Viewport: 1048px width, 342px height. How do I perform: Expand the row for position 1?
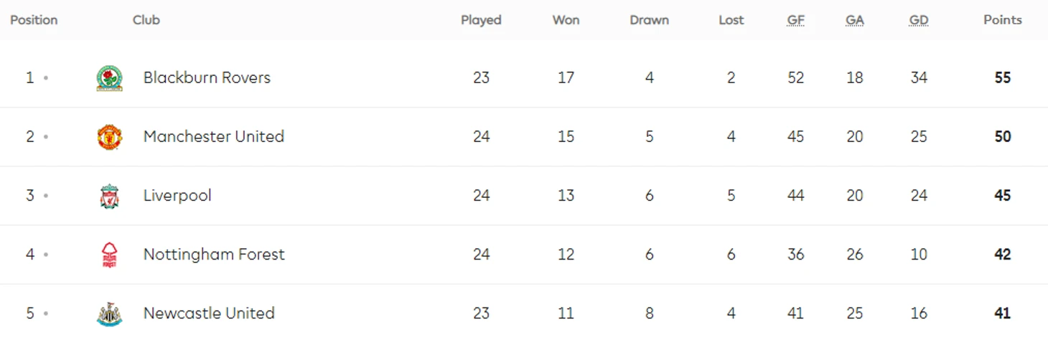pyautogui.click(x=524, y=77)
